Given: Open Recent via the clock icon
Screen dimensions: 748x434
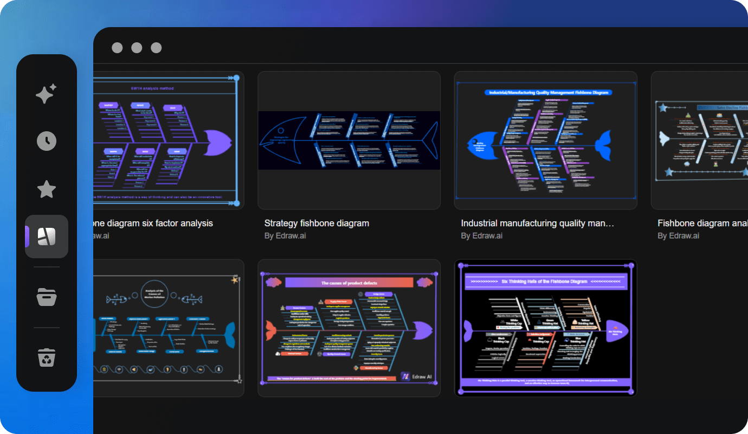Looking at the screenshot, I should point(47,141).
